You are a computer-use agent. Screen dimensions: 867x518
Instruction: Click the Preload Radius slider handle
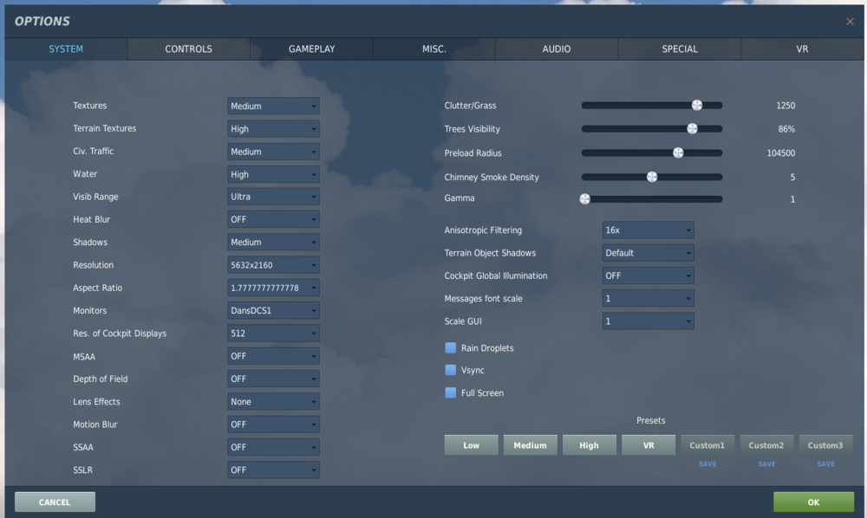pos(678,153)
